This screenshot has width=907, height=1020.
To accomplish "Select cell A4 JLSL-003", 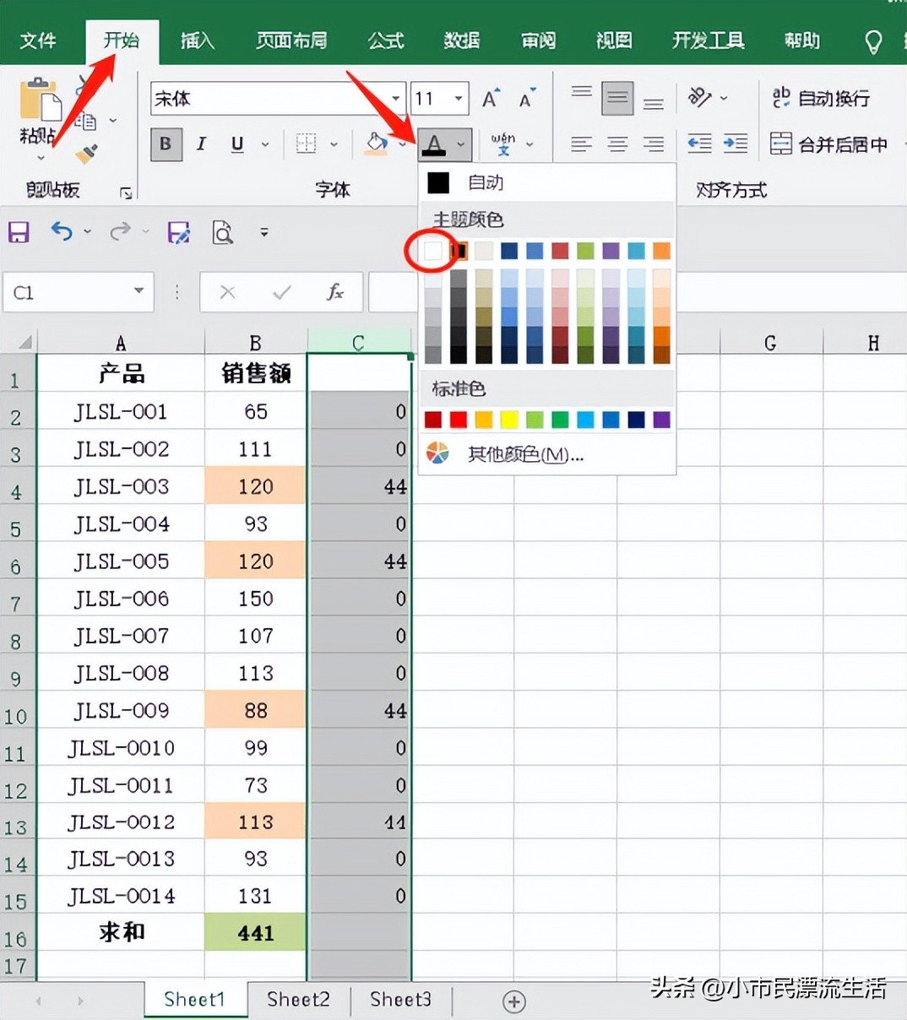I will pos(121,486).
